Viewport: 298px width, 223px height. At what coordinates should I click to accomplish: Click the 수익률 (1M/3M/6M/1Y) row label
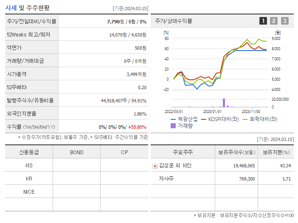pyautogui.click(x=31, y=127)
